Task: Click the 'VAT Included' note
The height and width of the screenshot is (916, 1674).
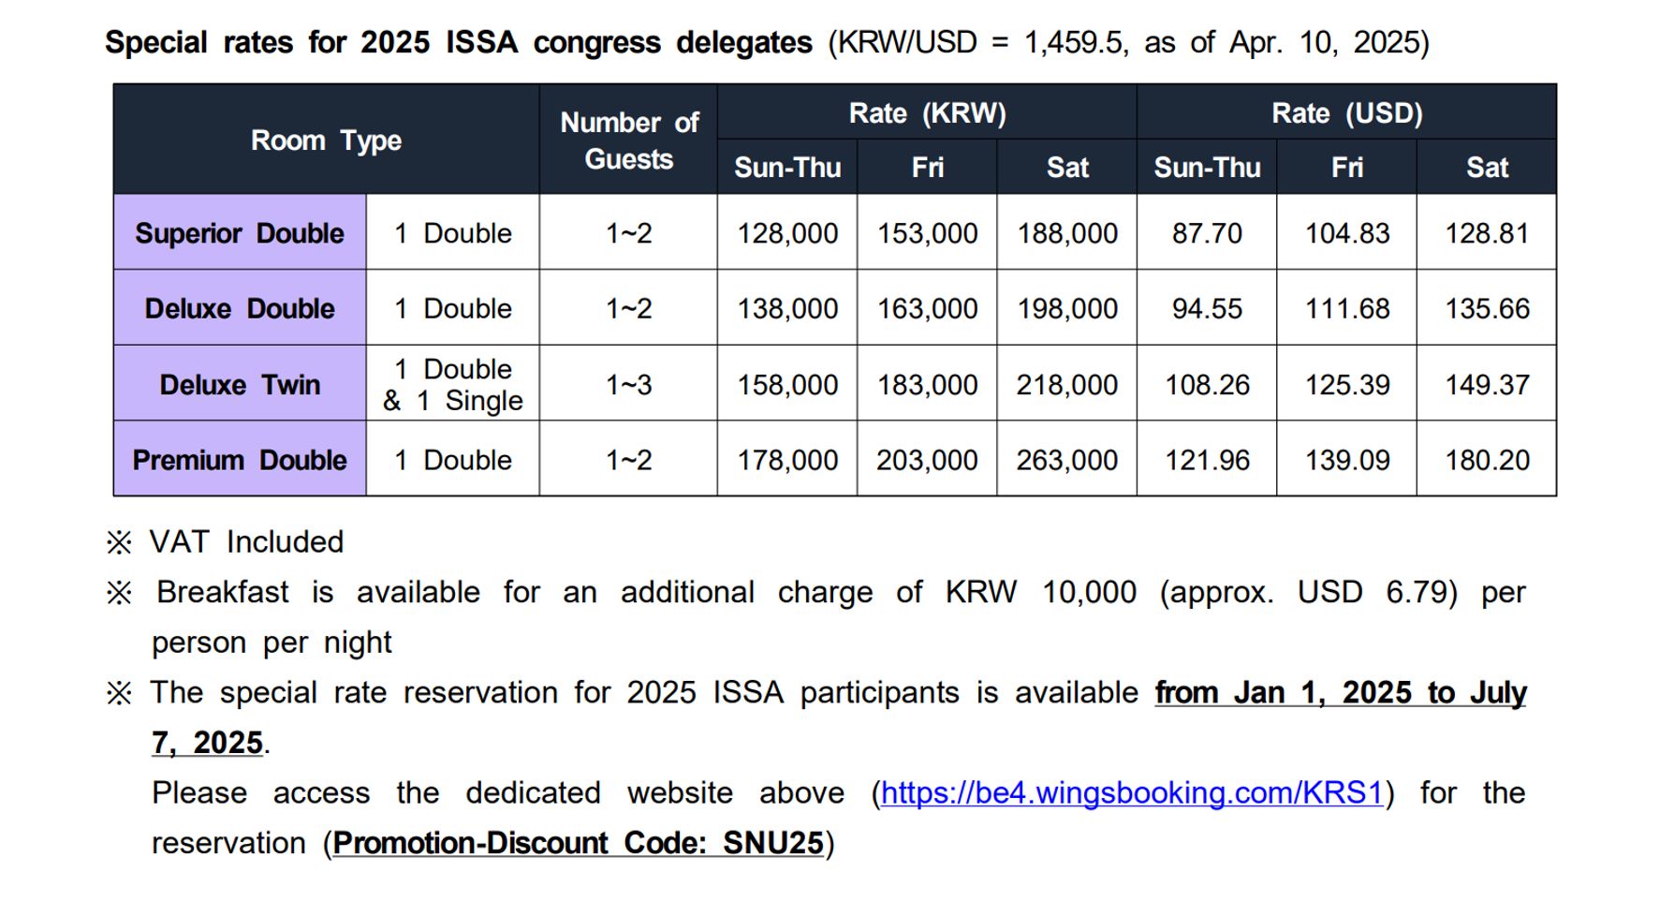Action: pyautogui.click(x=246, y=542)
